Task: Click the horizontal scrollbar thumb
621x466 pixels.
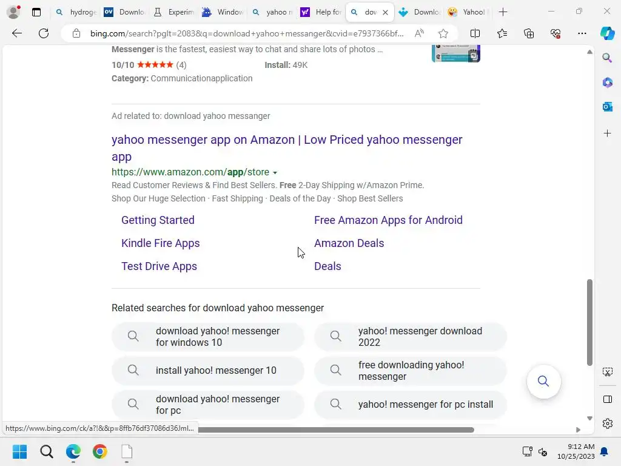Action: (x=336, y=430)
